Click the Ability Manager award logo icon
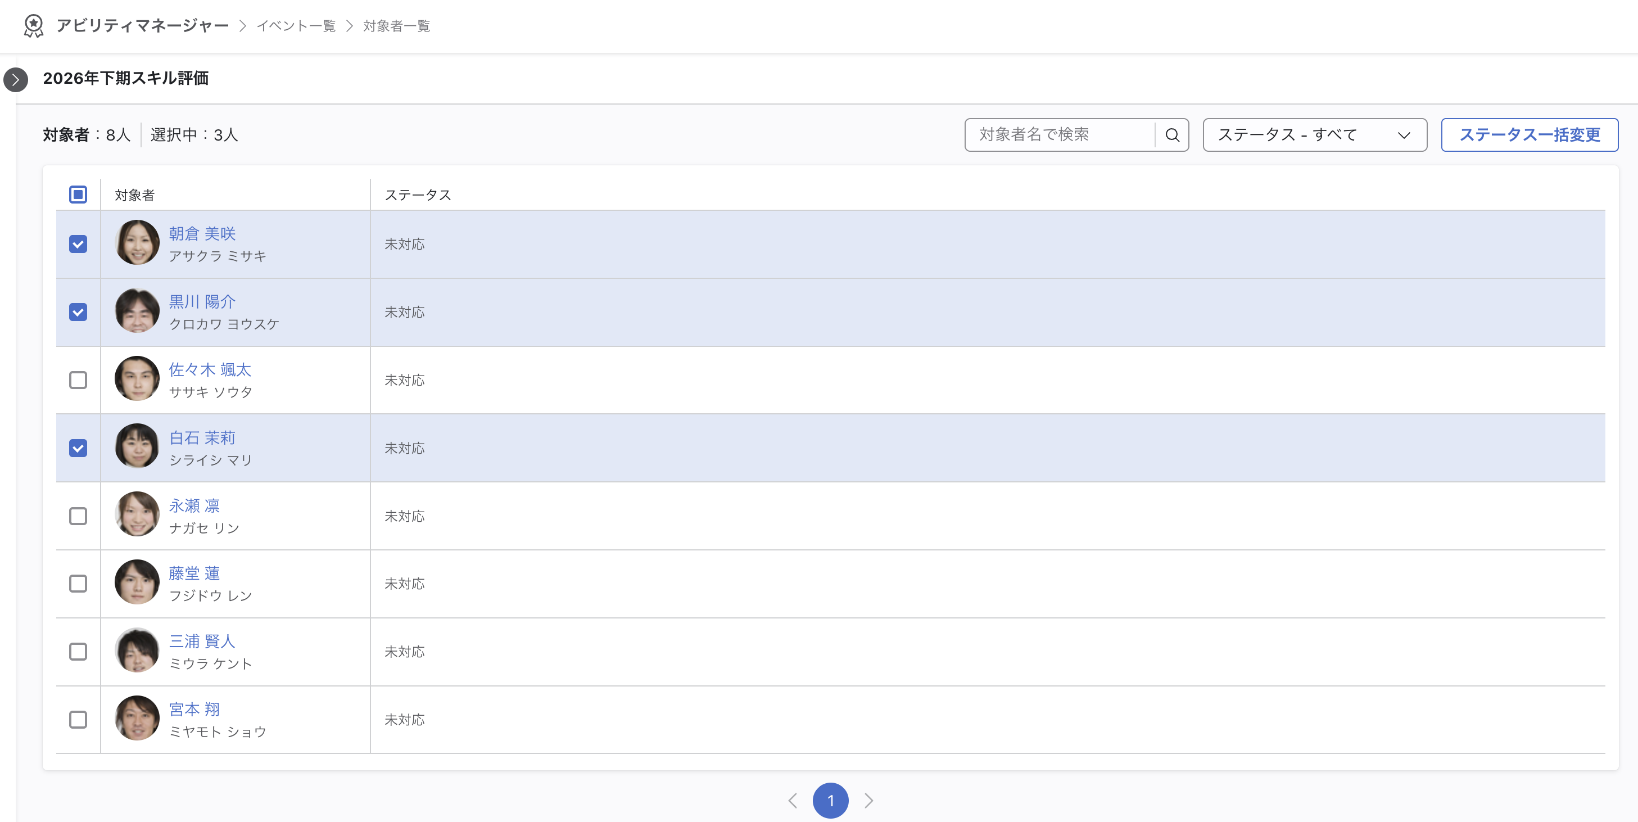This screenshot has height=822, width=1638. tap(33, 26)
